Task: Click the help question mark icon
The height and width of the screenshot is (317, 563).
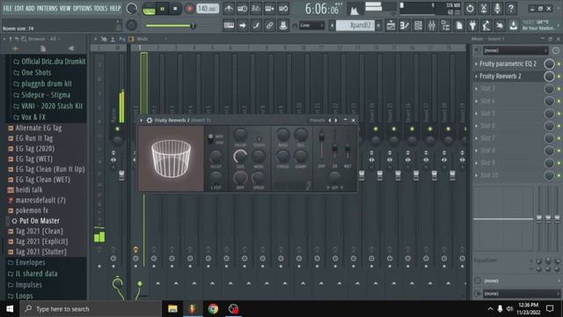Action: coord(511,8)
